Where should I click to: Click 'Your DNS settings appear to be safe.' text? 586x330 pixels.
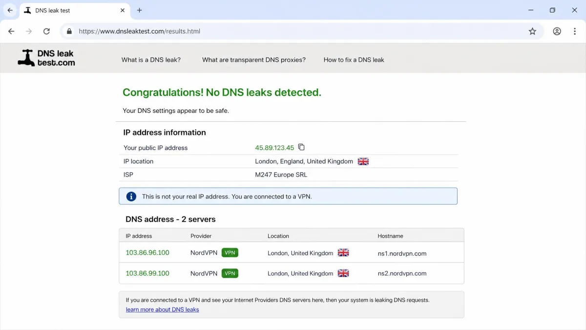[176, 110]
